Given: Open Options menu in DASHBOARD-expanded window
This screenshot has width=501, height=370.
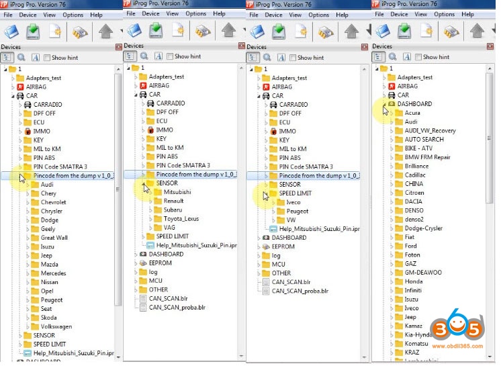Looking at the screenshot, I should (x=444, y=14).
